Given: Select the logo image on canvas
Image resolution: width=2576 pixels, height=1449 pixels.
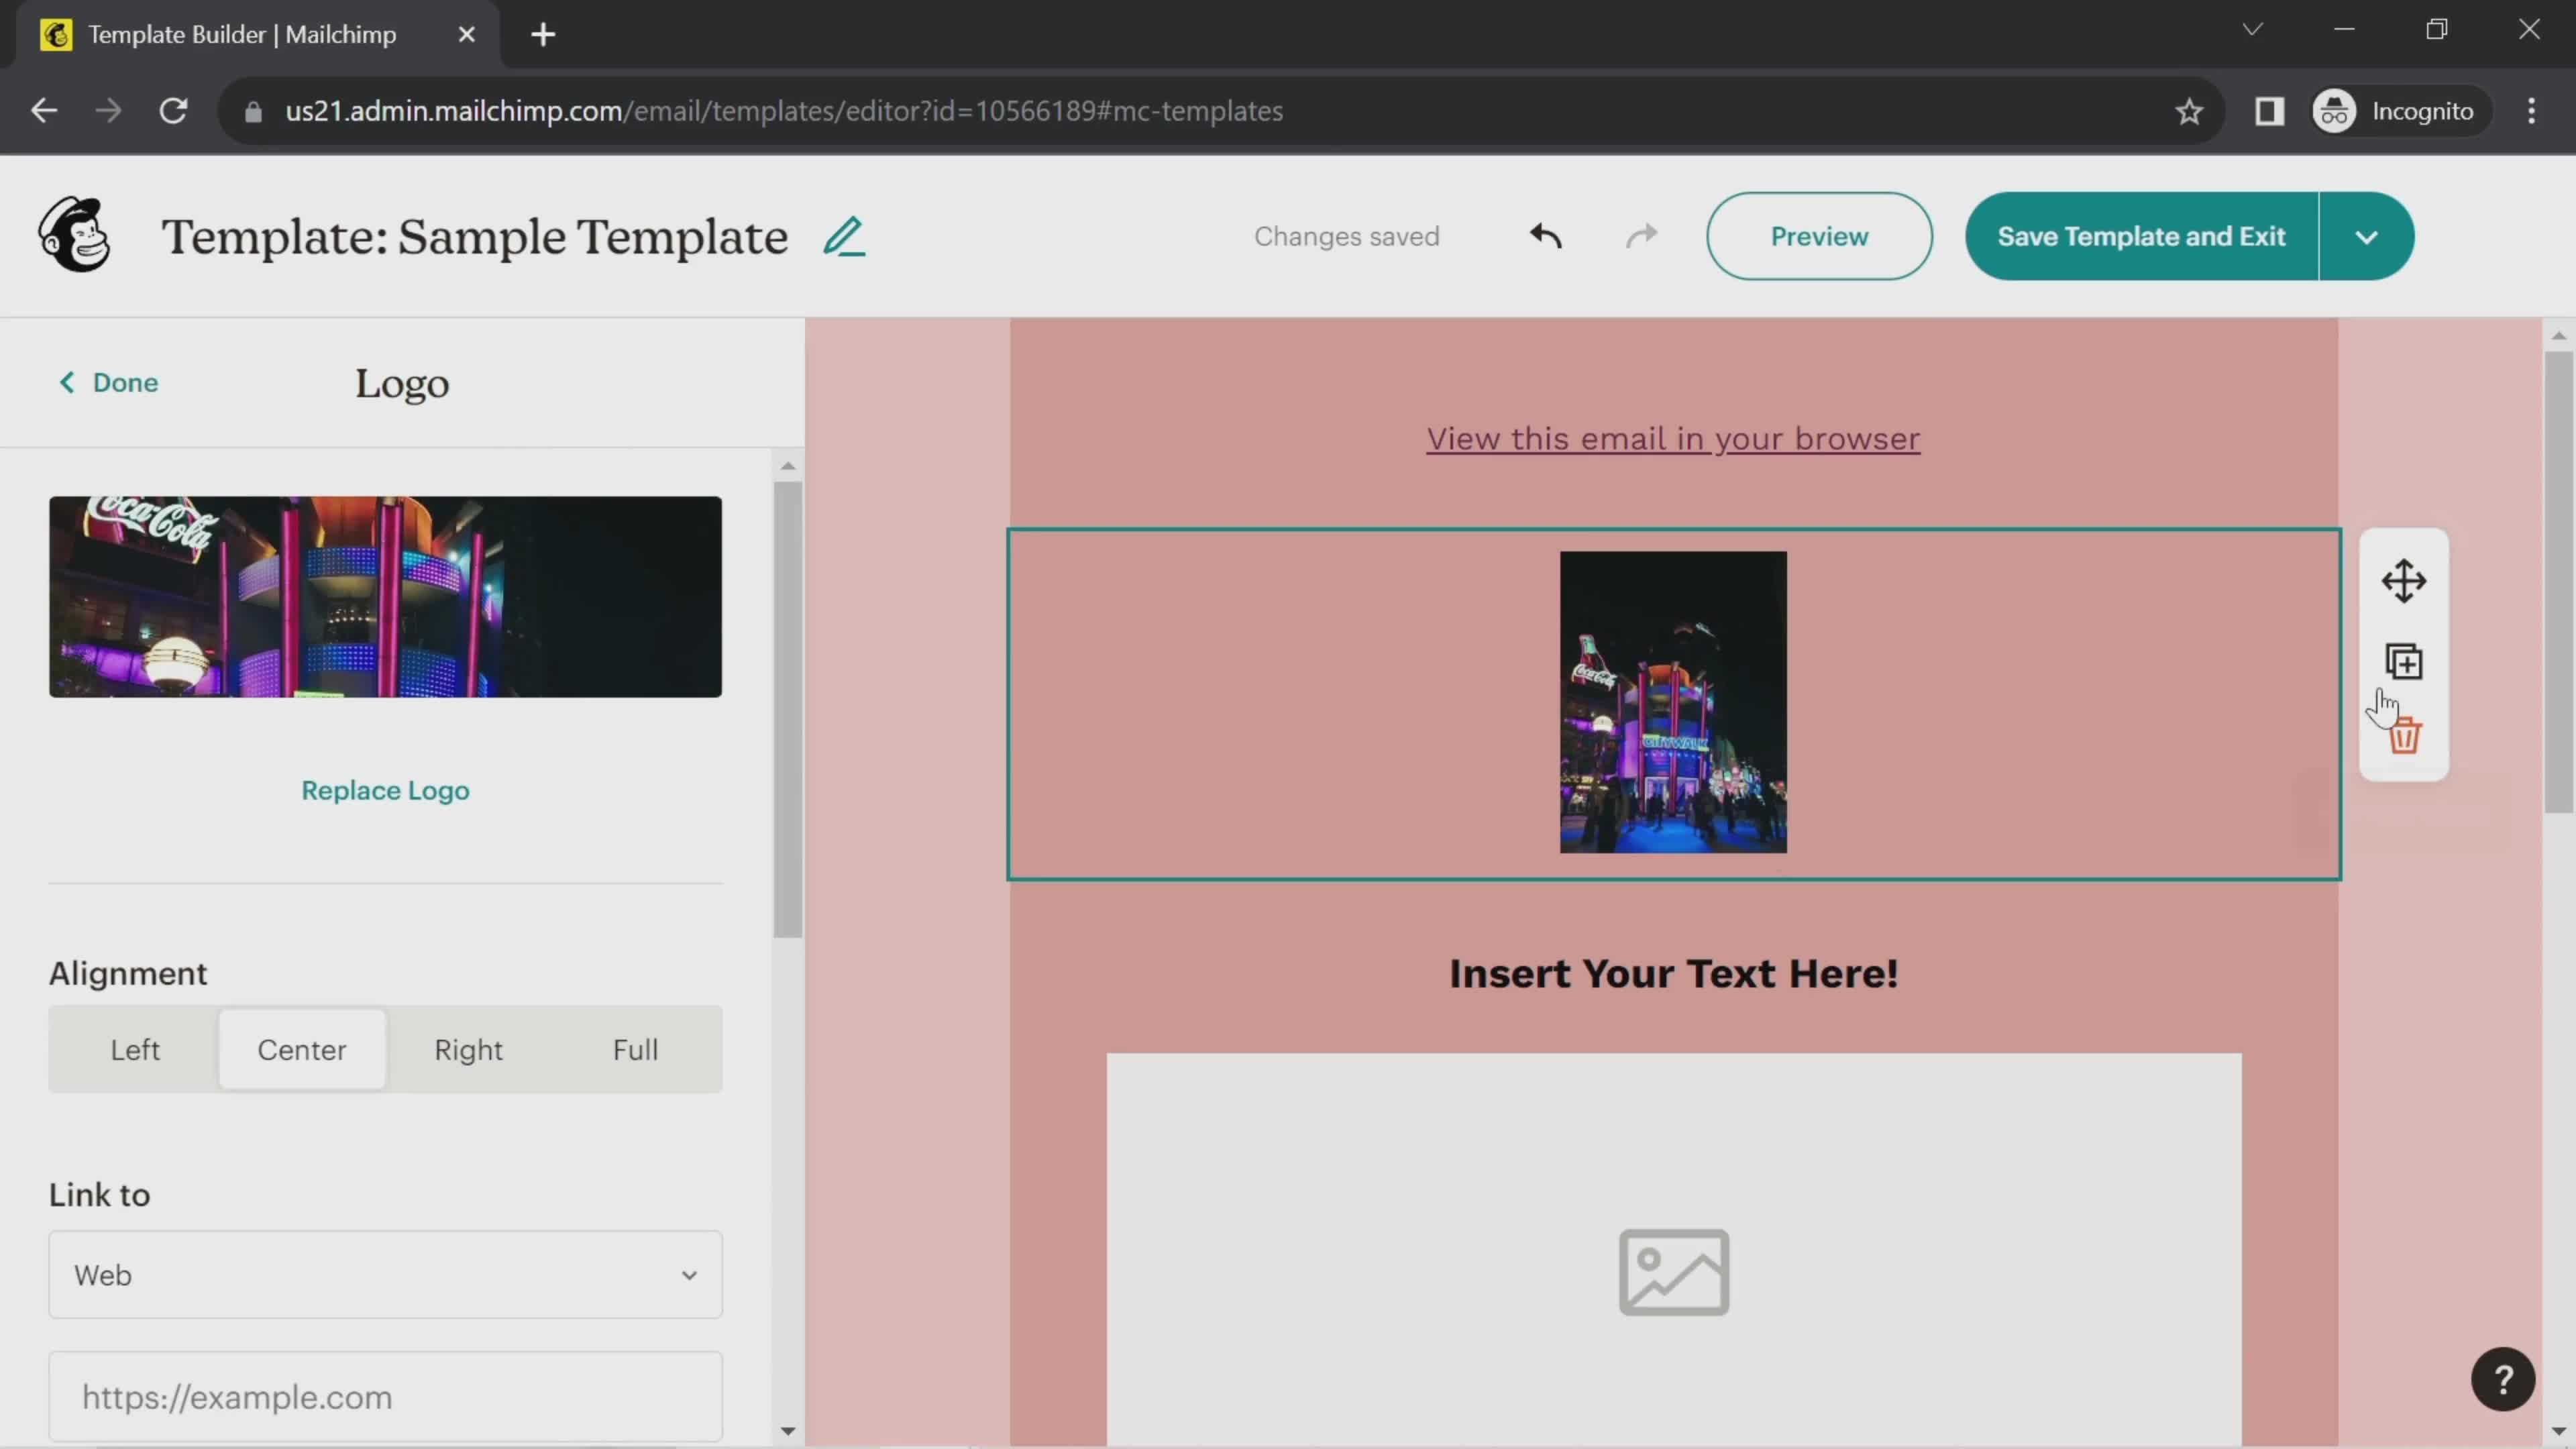Looking at the screenshot, I should click(x=1673, y=702).
